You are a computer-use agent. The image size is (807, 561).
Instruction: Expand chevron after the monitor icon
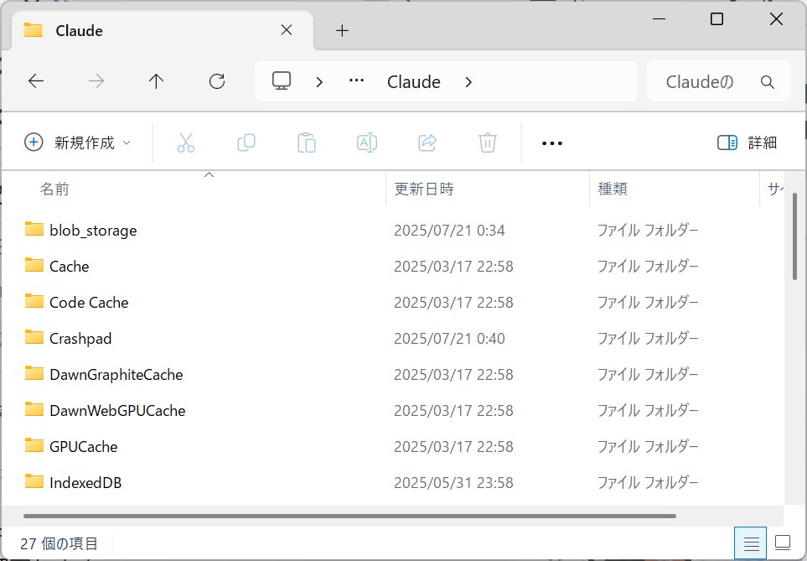pos(319,82)
